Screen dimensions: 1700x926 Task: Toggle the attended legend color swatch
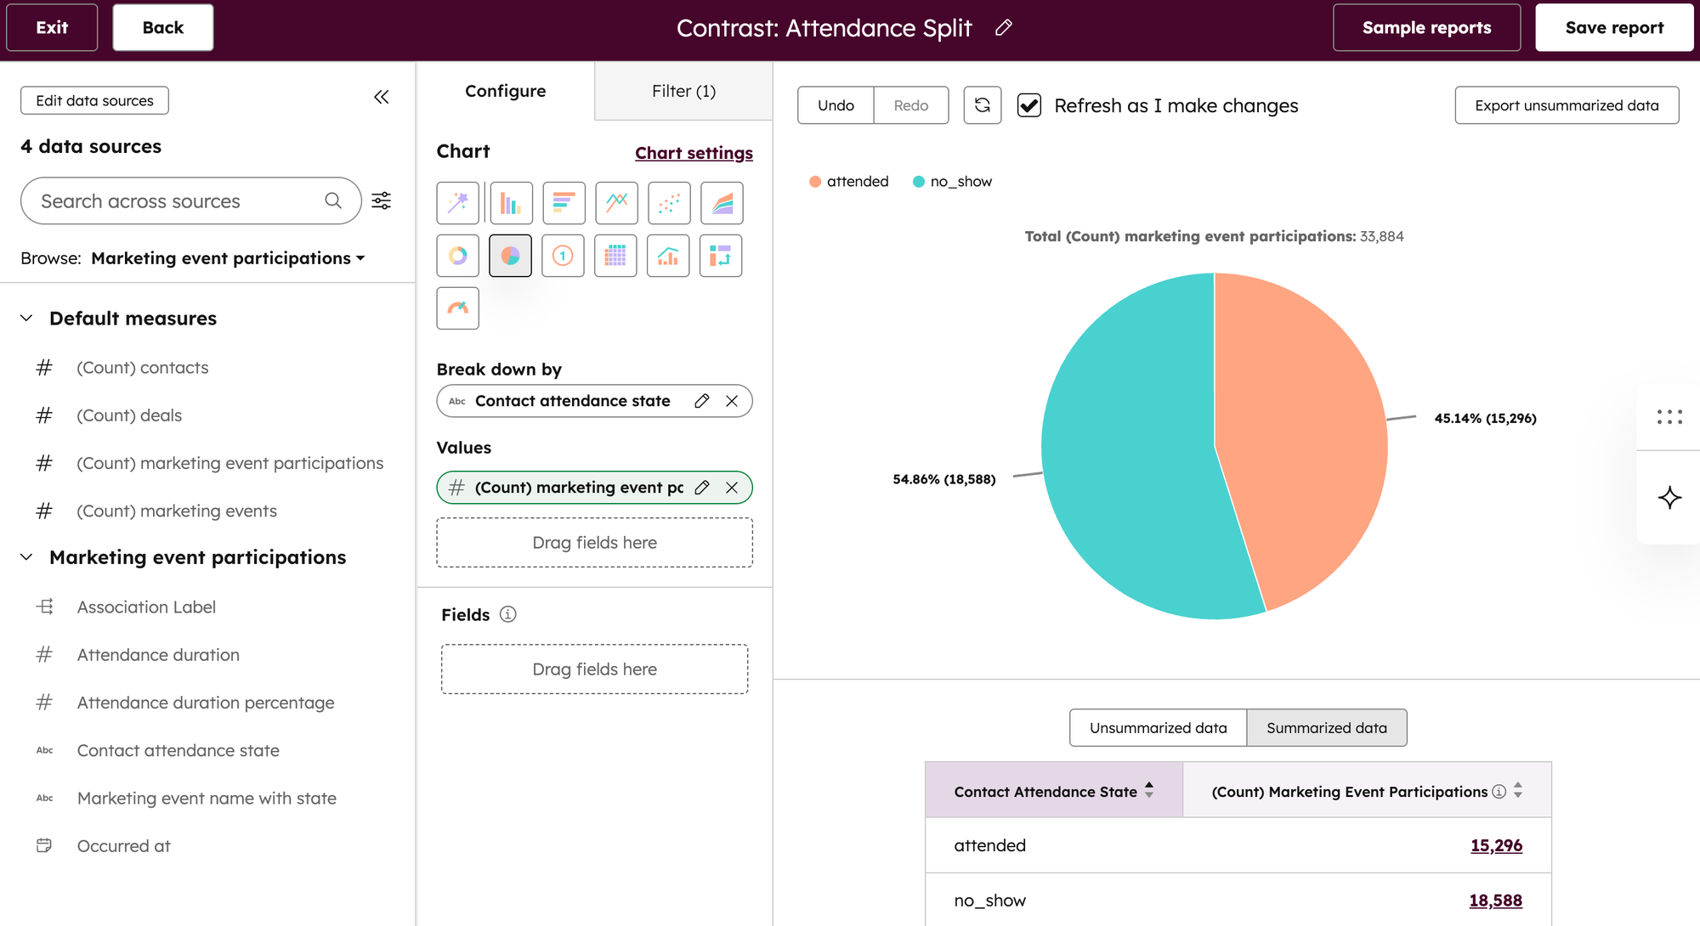pos(815,182)
